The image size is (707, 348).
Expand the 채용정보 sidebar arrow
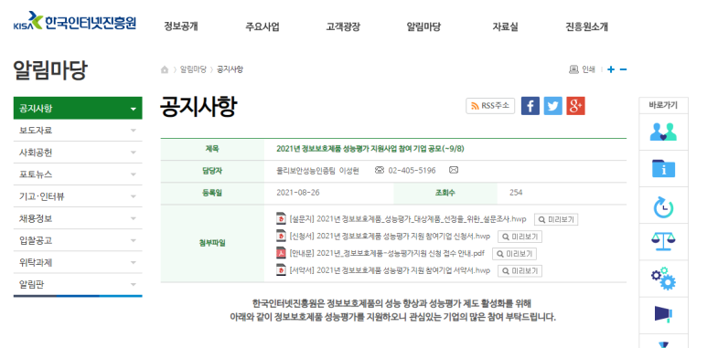[133, 218]
